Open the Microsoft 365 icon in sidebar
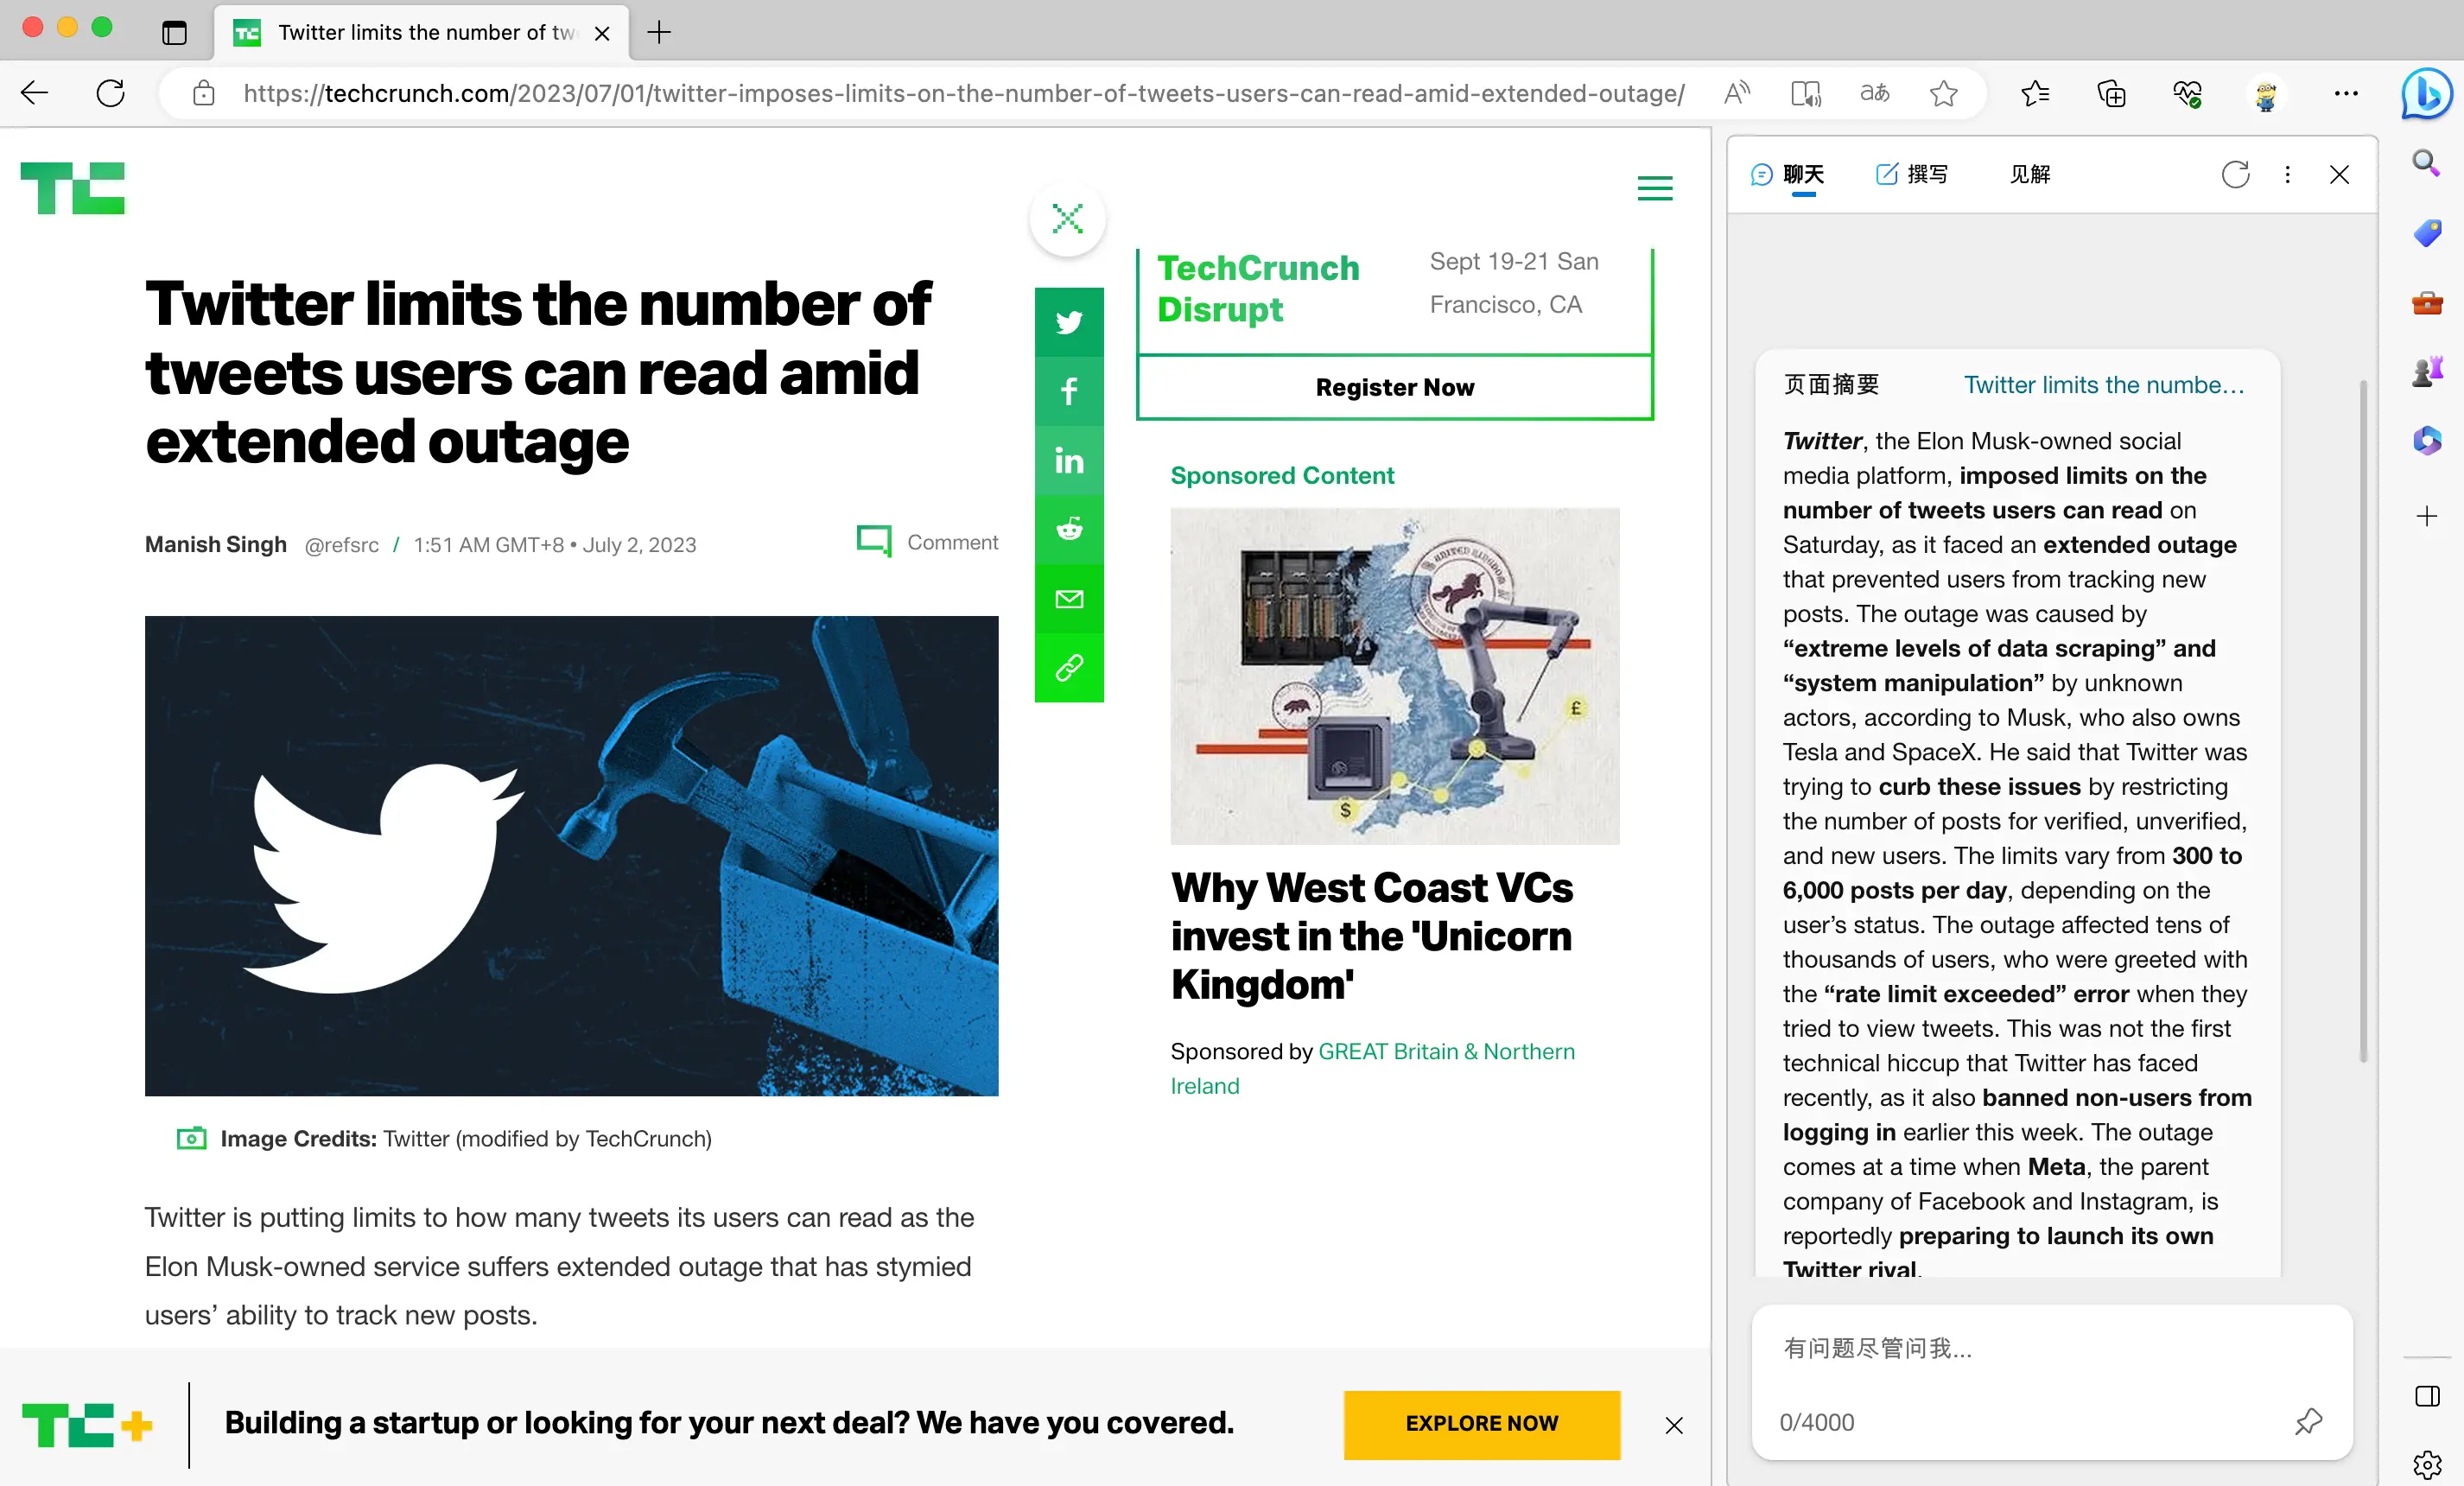Screen dimensions: 2464x1486 (2426, 441)
